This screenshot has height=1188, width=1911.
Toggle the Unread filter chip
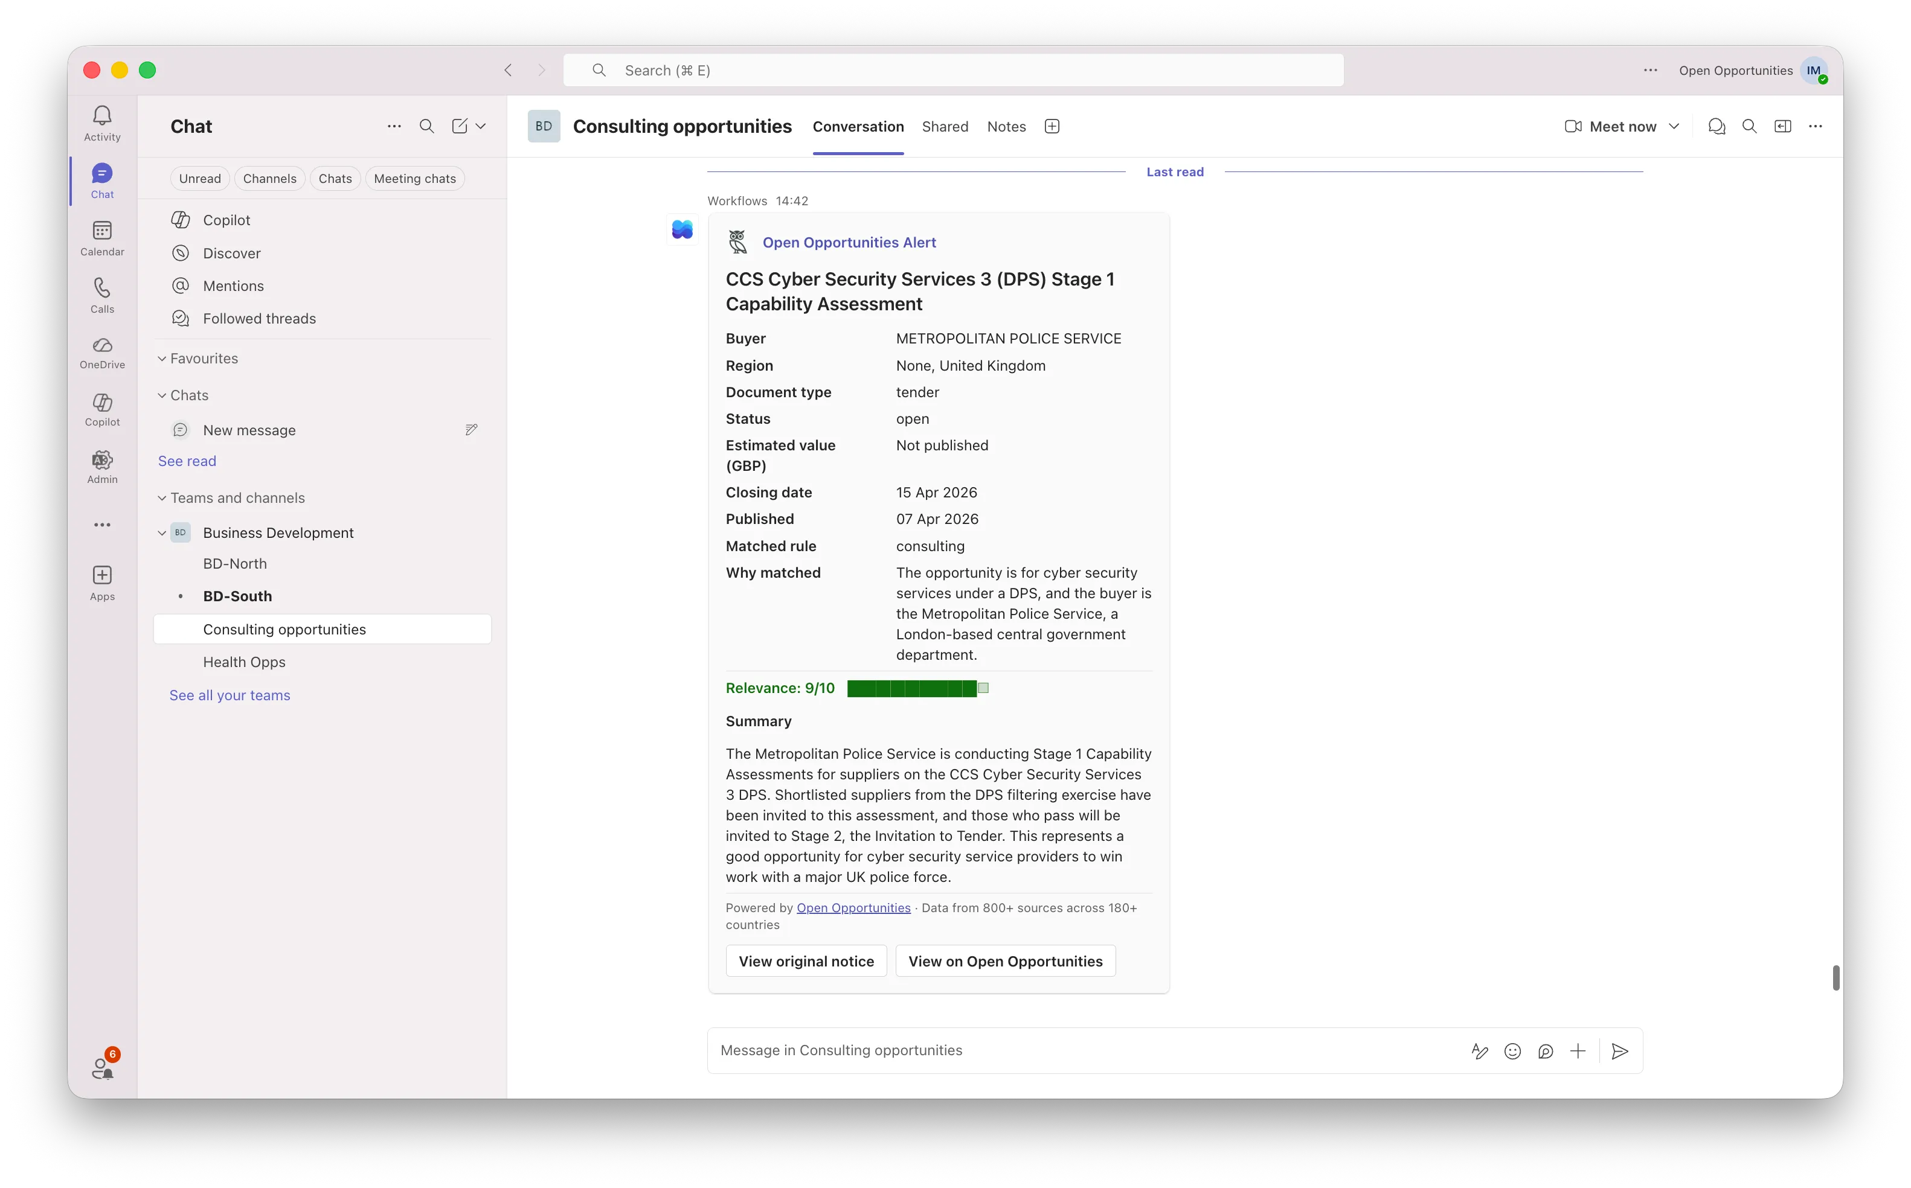pyautogui.click(x=200, y=178)
